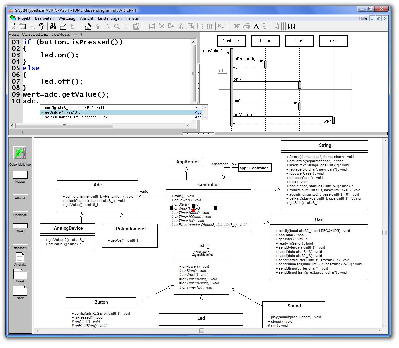Choose the Paket element in the sidebar

tap(20, 274)
